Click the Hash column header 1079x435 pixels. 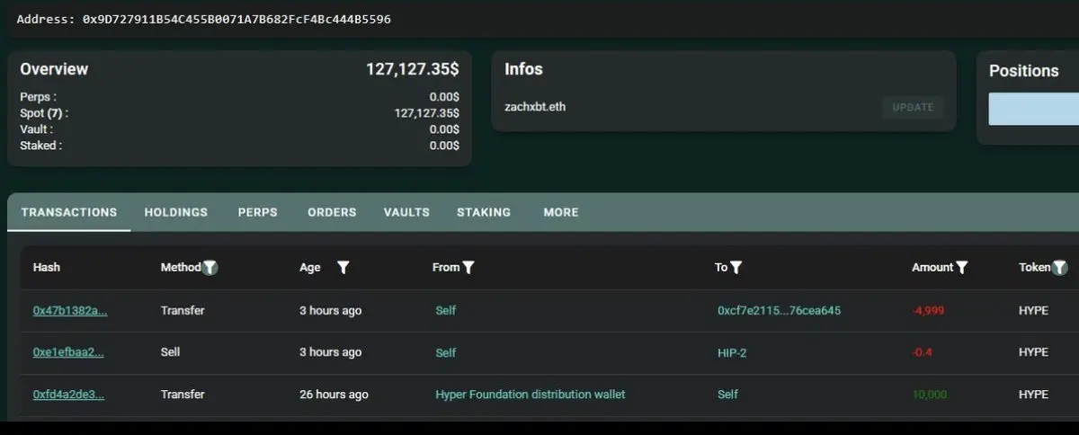(47, 267)
